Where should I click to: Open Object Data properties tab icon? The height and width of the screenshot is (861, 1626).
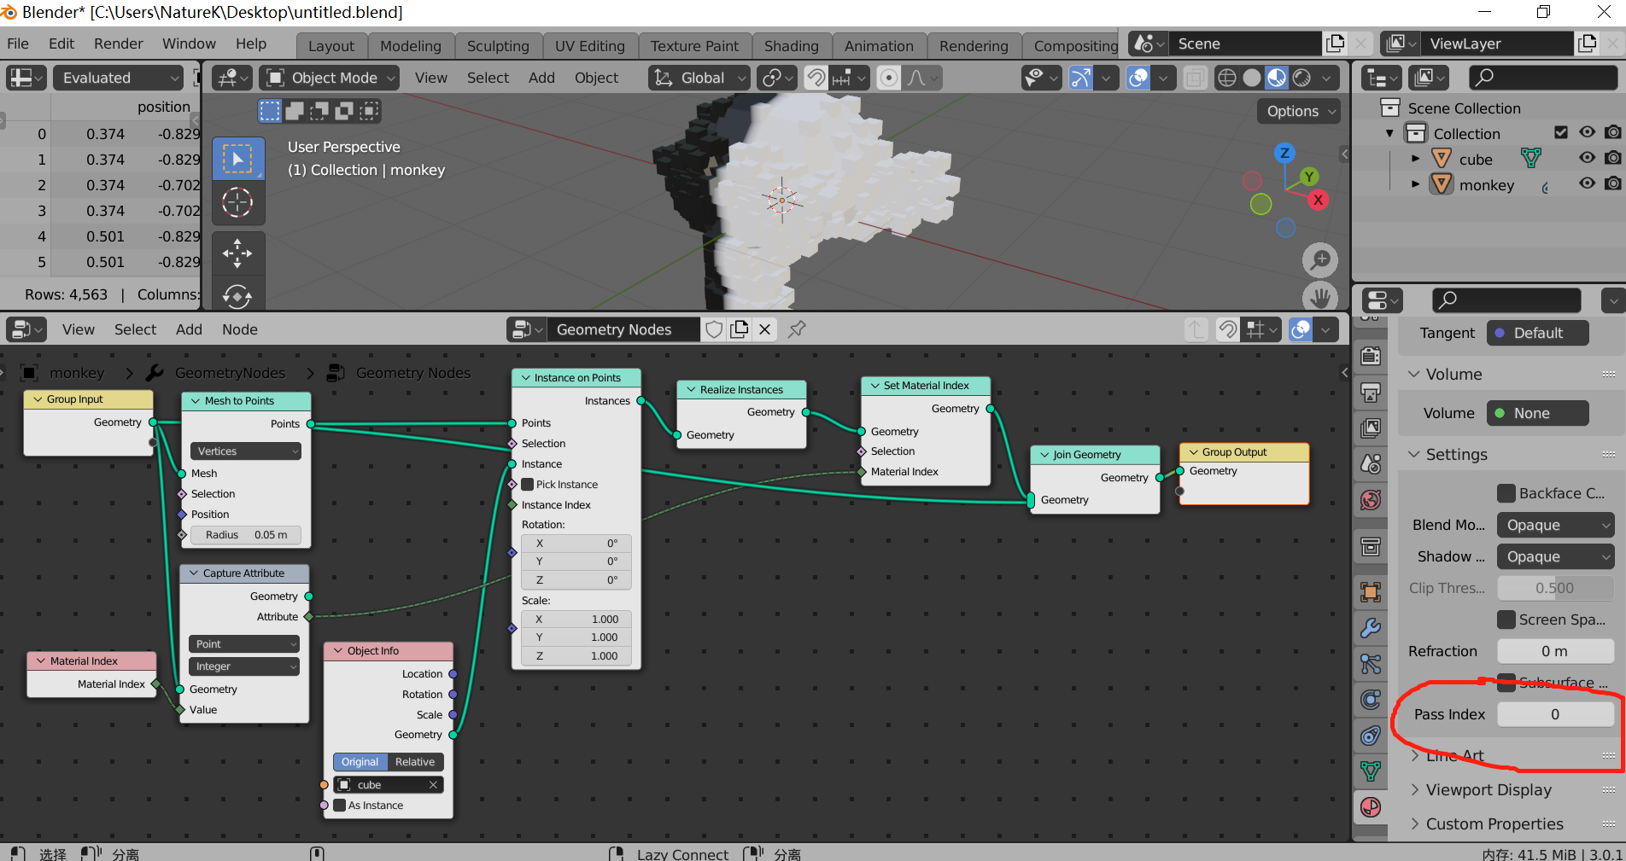point(1371,771)
